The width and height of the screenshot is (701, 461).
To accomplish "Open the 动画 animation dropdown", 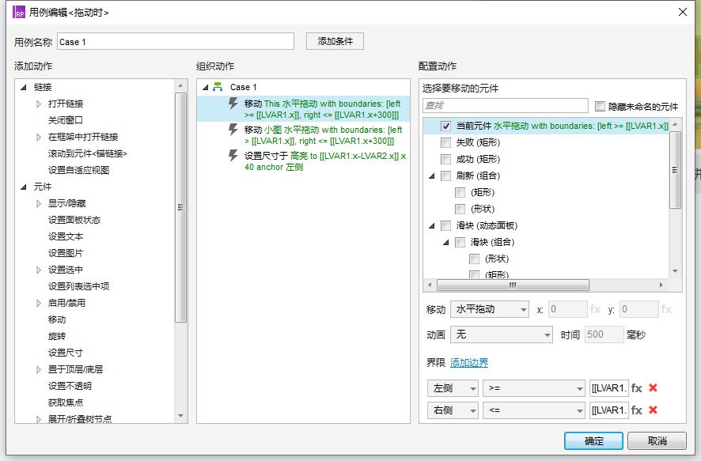I will pyautogui.click(x=501, y=335).
